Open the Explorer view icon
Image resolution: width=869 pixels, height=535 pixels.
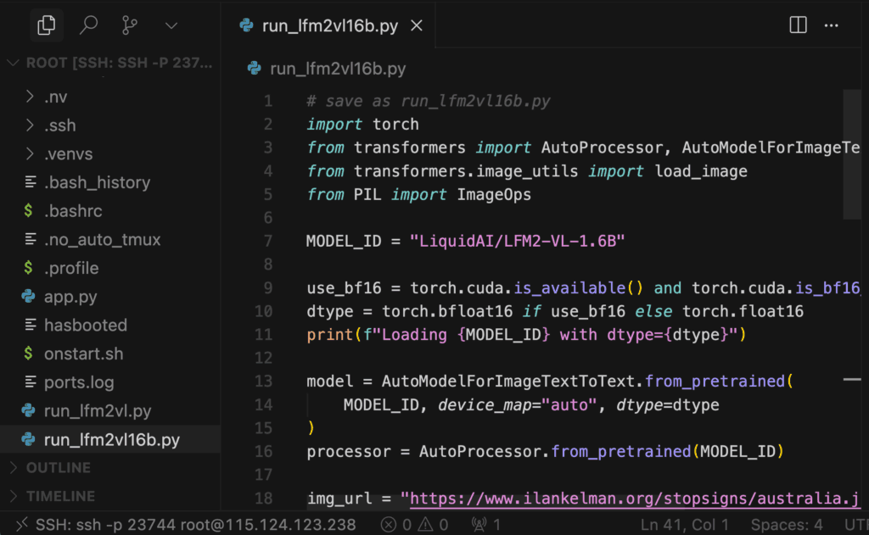pyautogui.click(x=47, y=26)
